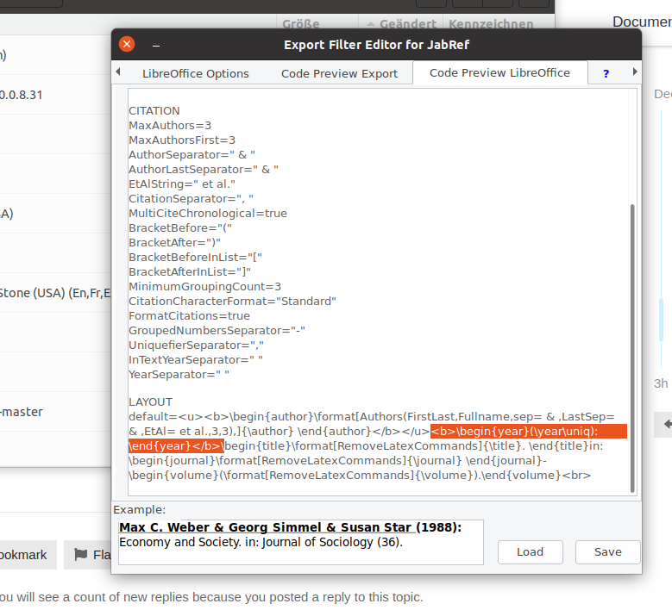Click the forum timeline slider at right

(x=661, y=319)
